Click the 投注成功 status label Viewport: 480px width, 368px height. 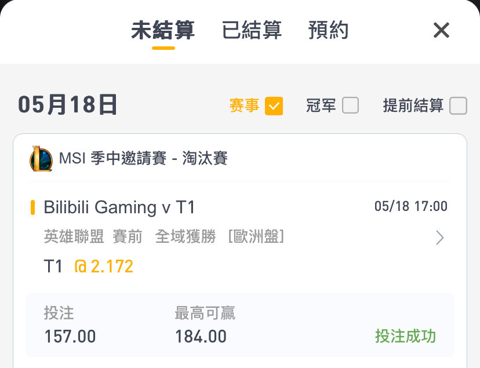pyautogui.click(x=405, y=336)
